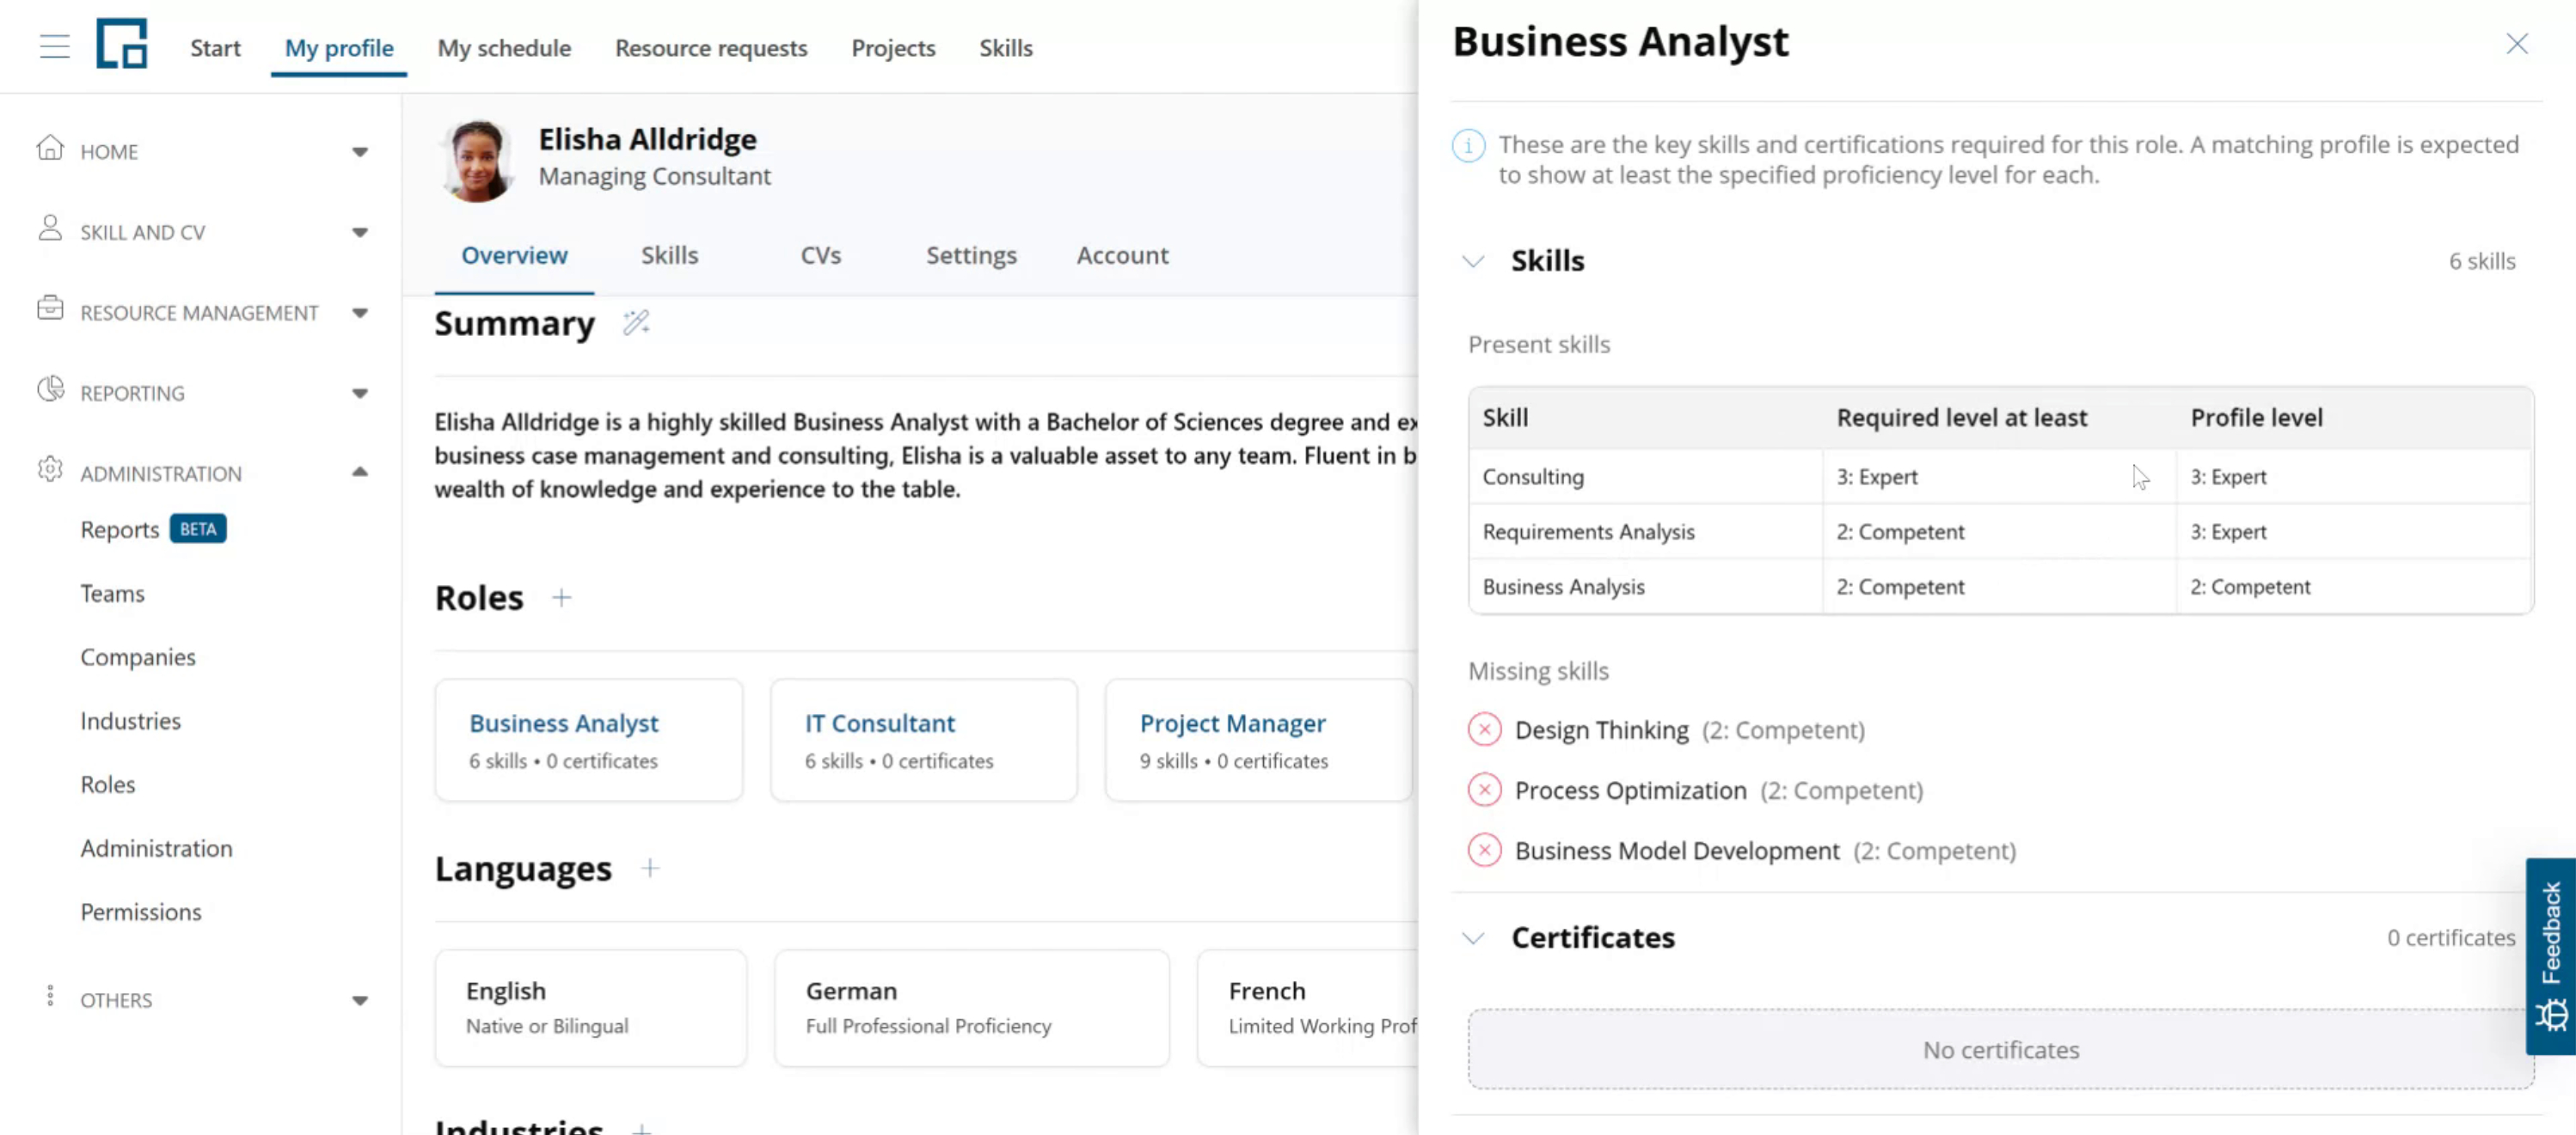
Task: Collapse the Skills section chevron
Action: tap(1472, 262)
